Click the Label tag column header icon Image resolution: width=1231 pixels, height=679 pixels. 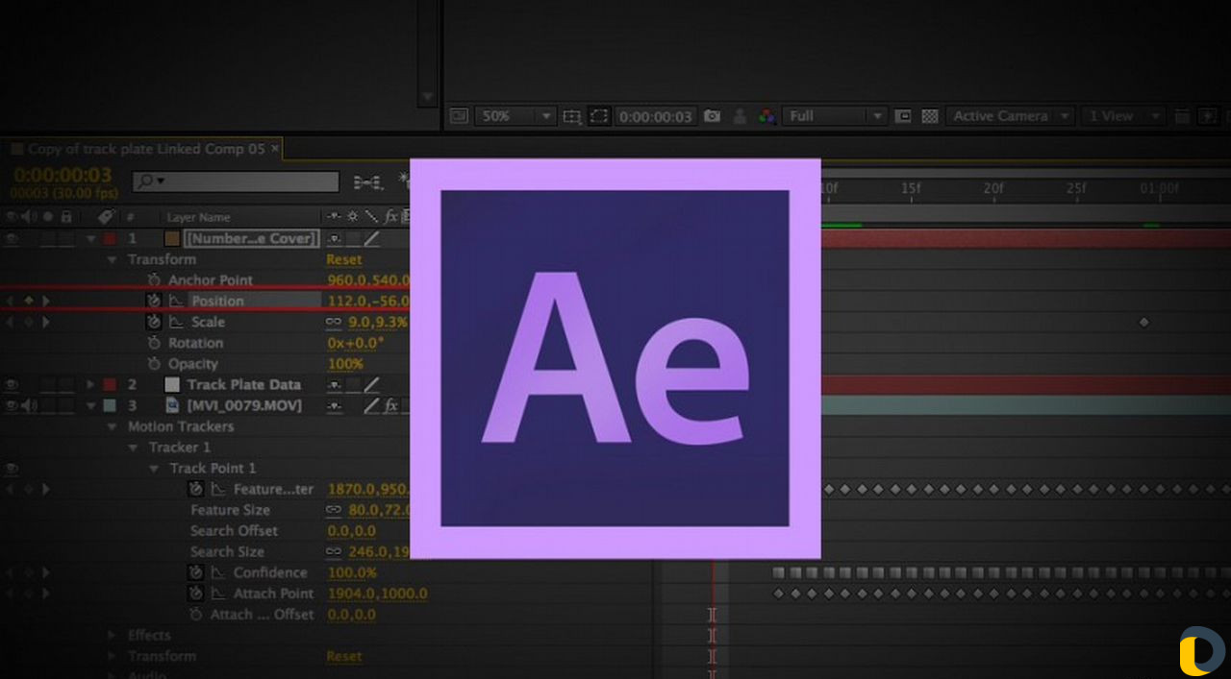106,217
